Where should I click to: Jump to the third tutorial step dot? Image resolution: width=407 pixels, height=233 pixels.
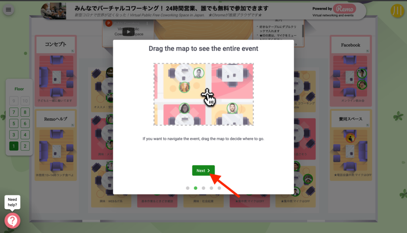pos(203,188)
